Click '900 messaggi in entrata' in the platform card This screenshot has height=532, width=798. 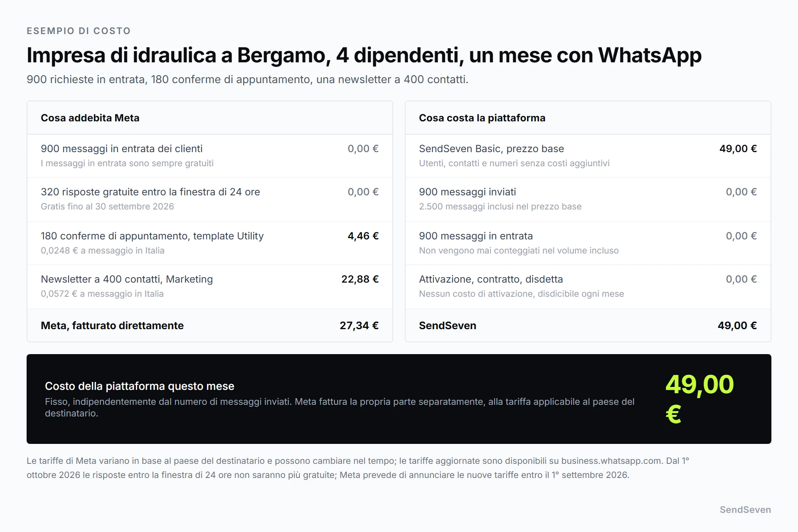476,236
